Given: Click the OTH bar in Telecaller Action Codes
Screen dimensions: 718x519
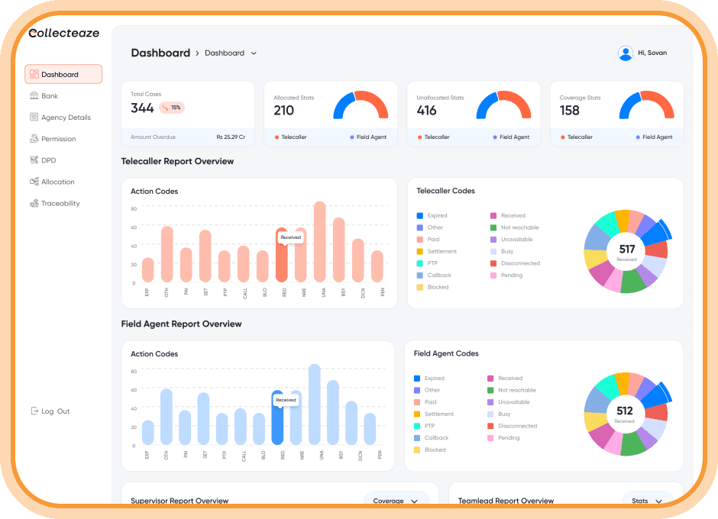Looking at the screenshot, I should click(167, 254).
